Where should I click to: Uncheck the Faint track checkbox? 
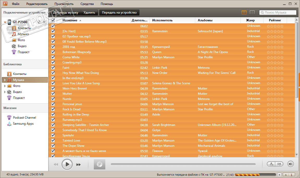[53, 68]
